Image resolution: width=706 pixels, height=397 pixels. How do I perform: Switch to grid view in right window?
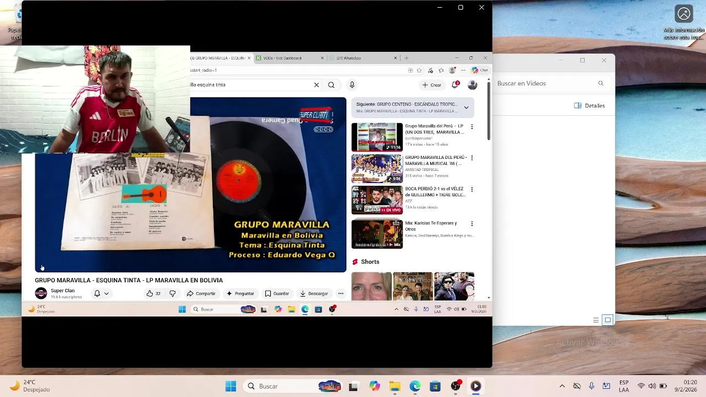tap(607, 320)
